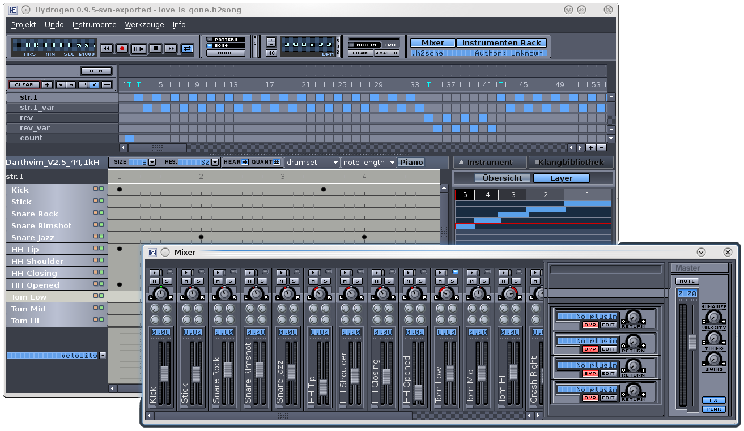Open the note length dropdown
Image resolution: width=744 pixels, height=431 pixels.
click(392, 162)
